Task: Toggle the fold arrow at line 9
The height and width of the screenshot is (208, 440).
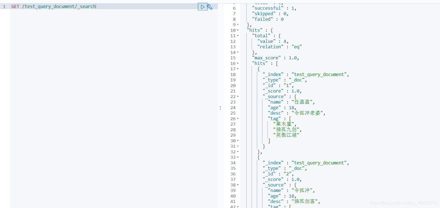Action: point(238,25)
